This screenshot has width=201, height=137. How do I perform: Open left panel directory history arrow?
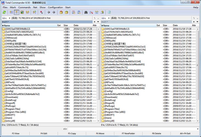click(98, 22)
